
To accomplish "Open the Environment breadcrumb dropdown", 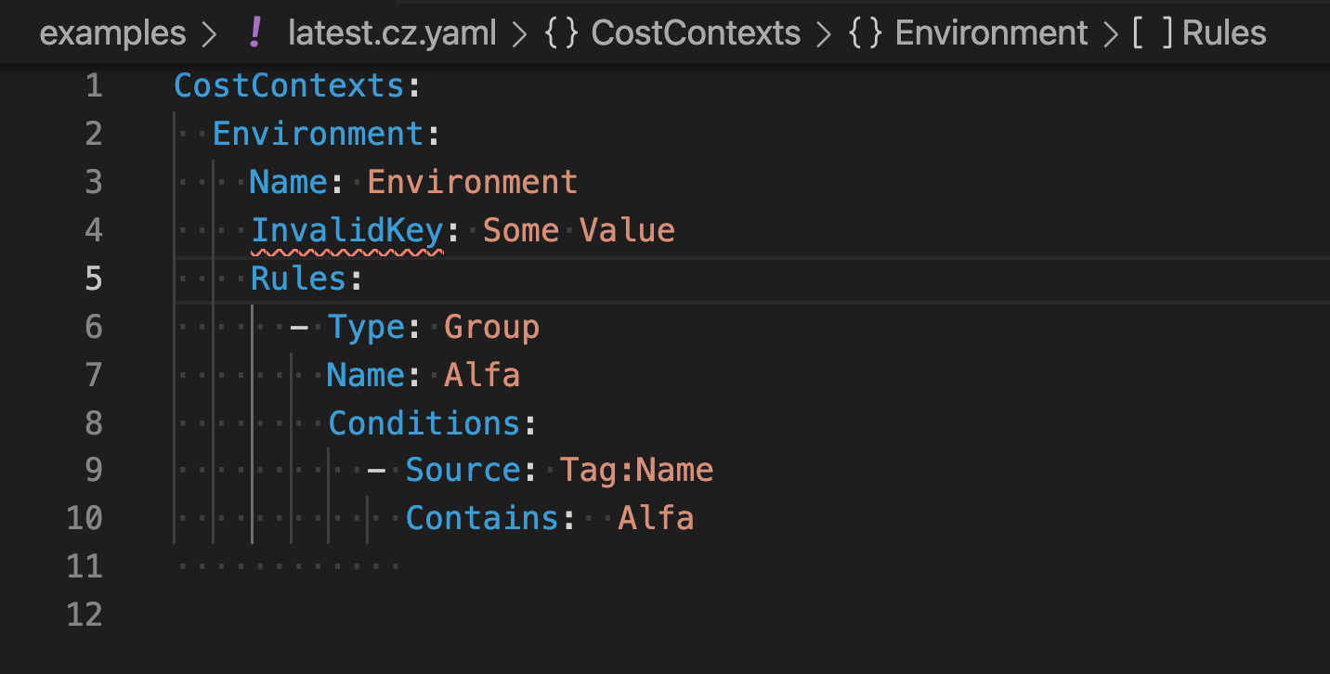I will (991, 33).
